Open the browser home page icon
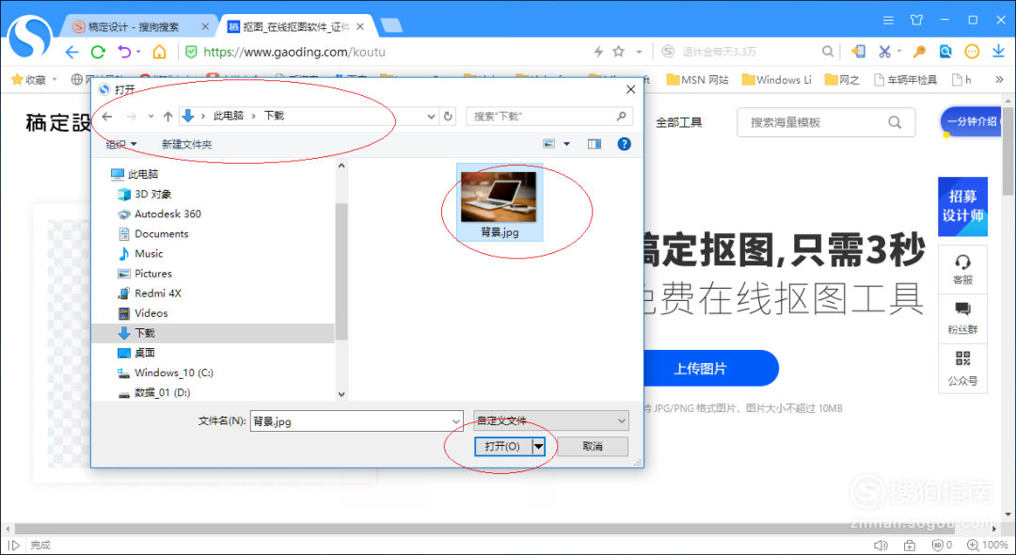Viewport: 1016px width, 555px height. tap(159, 52)
